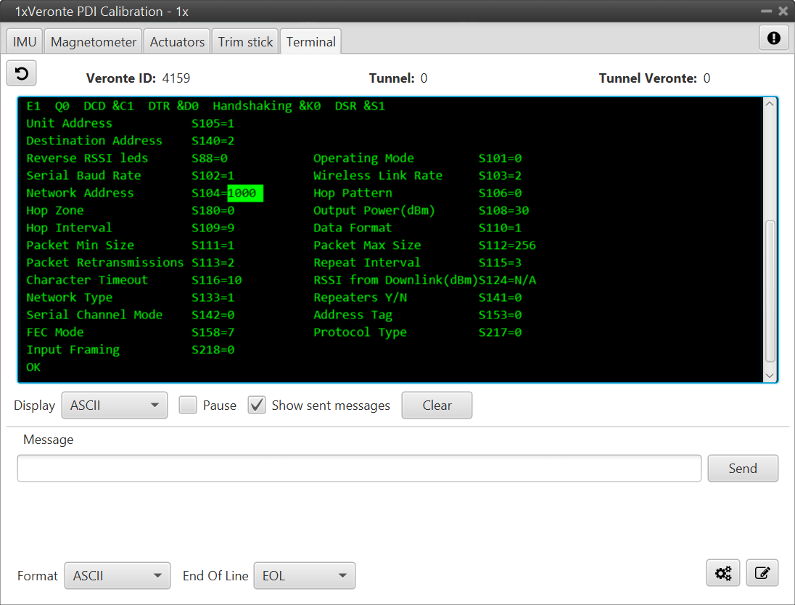Switch to the IMU tab
The width and height of the screenshot is (795, 605).
point(25,42)
